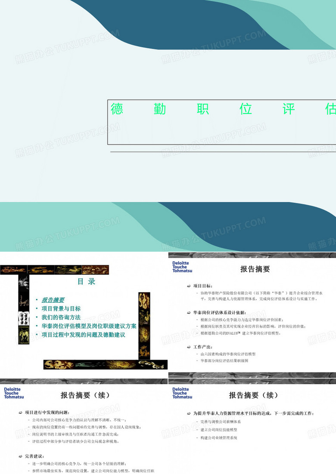This screenshot has width=336, height=474.
Task: Click the Deloitte logo on the 项目目标 slide
Action: pos(182,267)
